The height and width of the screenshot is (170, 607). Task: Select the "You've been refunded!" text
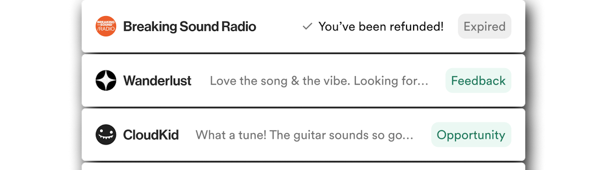click(381, 26)
